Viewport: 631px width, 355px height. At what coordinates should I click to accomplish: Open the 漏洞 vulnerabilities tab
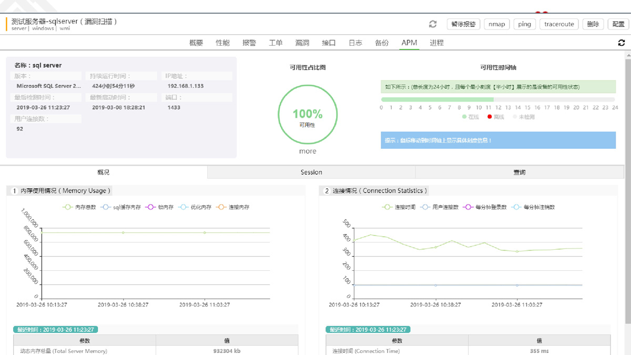302,43
